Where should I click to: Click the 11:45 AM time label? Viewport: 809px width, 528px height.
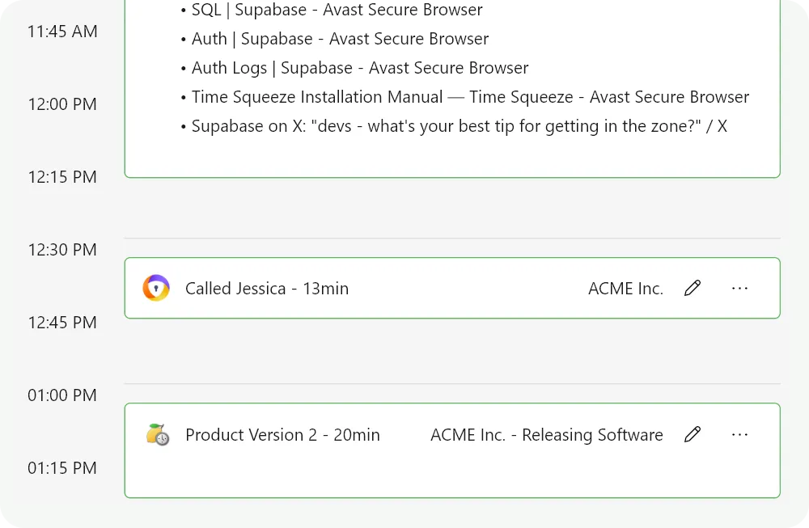click(x=62, y=32)
